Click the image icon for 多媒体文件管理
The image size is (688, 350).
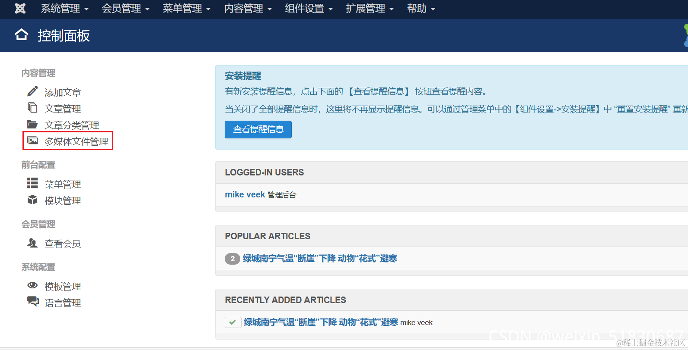pos(32,141)
